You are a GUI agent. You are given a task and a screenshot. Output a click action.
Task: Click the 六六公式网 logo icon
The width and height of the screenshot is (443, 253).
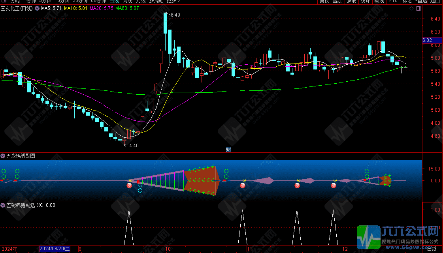pyautogui.click(x=368, y=237)
